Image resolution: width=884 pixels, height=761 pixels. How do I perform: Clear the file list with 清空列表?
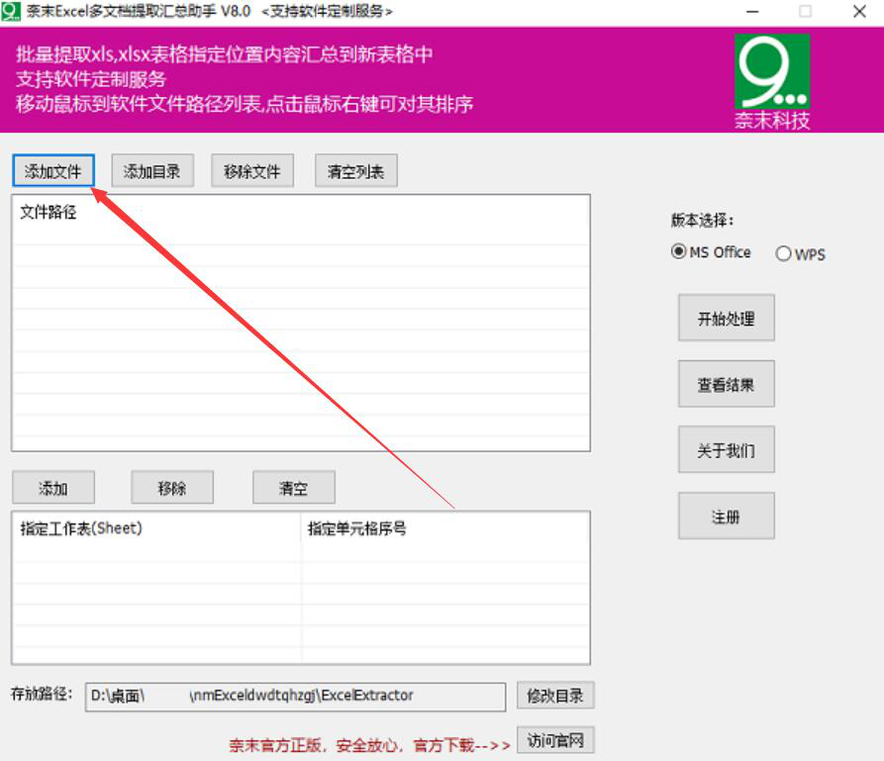[355, 170]
